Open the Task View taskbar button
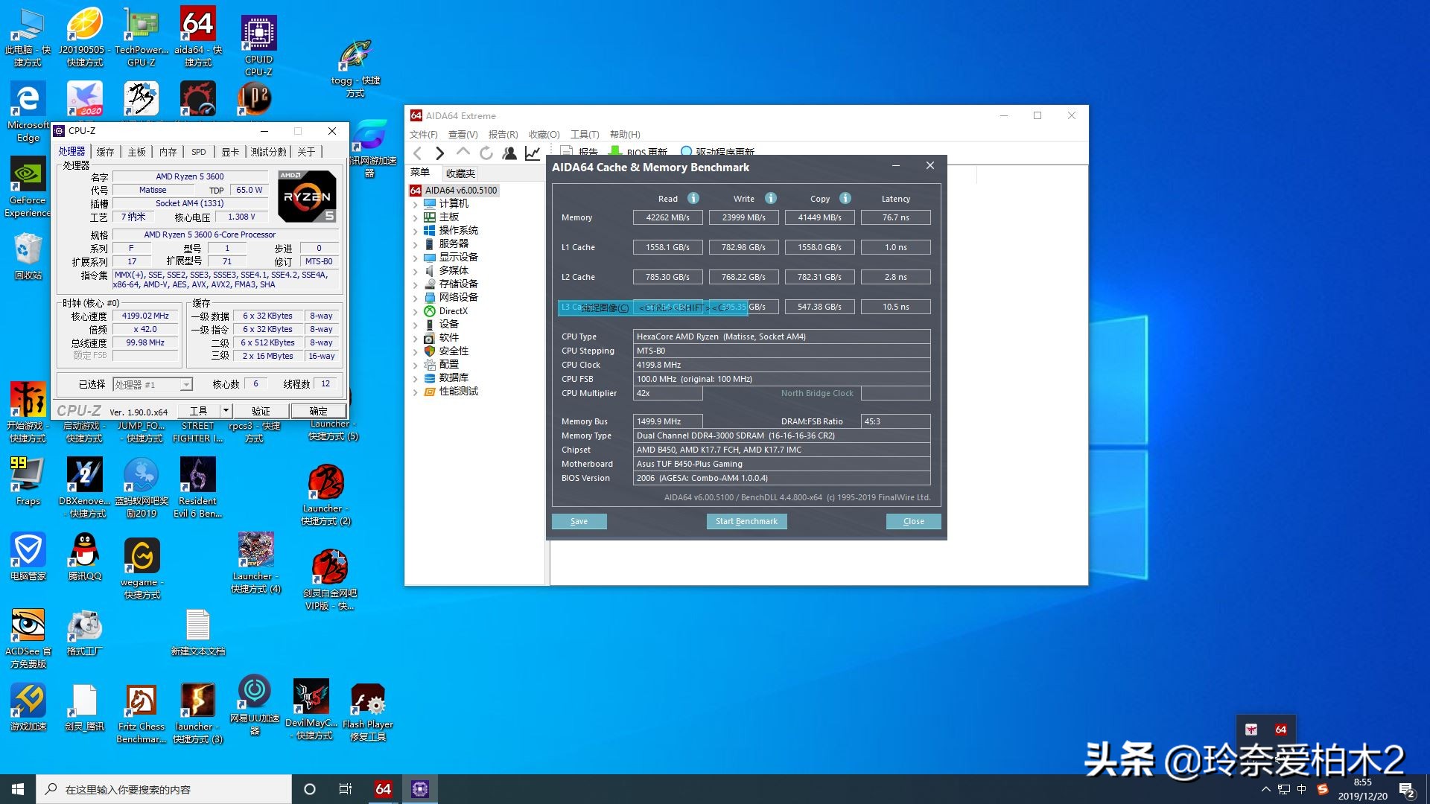1430x804 pixels. pyautogui.click(x=345, y=789)
